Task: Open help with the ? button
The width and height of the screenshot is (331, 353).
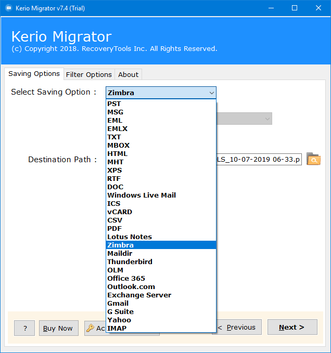Action: point(24,328)
